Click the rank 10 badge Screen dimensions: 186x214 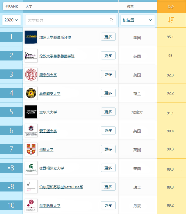click(11, 205)
